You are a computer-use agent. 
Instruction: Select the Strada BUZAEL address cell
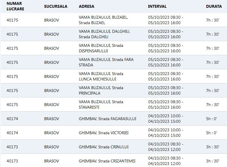103,20
